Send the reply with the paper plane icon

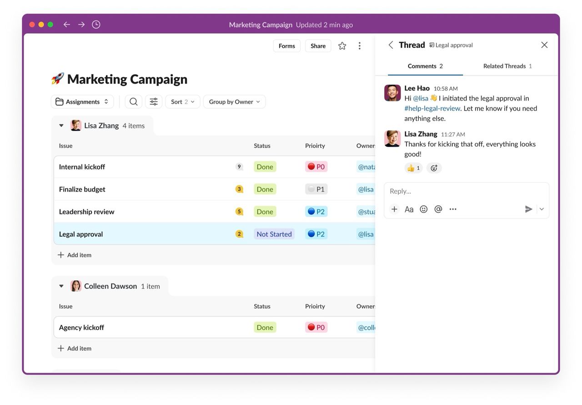(528, 209)
